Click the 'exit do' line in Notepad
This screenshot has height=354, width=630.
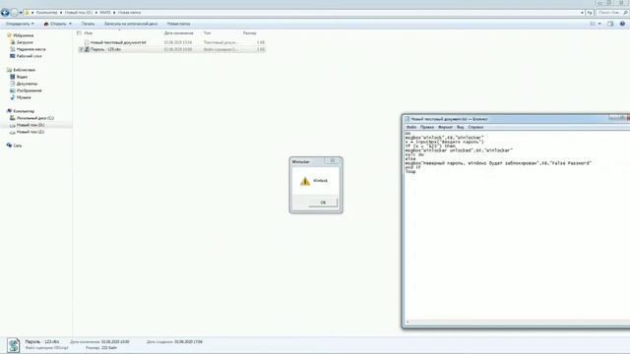414,154
